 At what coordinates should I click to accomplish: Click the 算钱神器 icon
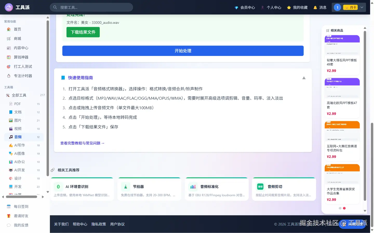coord(9,57)
